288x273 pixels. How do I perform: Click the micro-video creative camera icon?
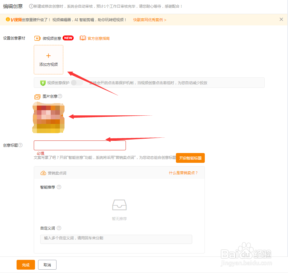point(37,38)
